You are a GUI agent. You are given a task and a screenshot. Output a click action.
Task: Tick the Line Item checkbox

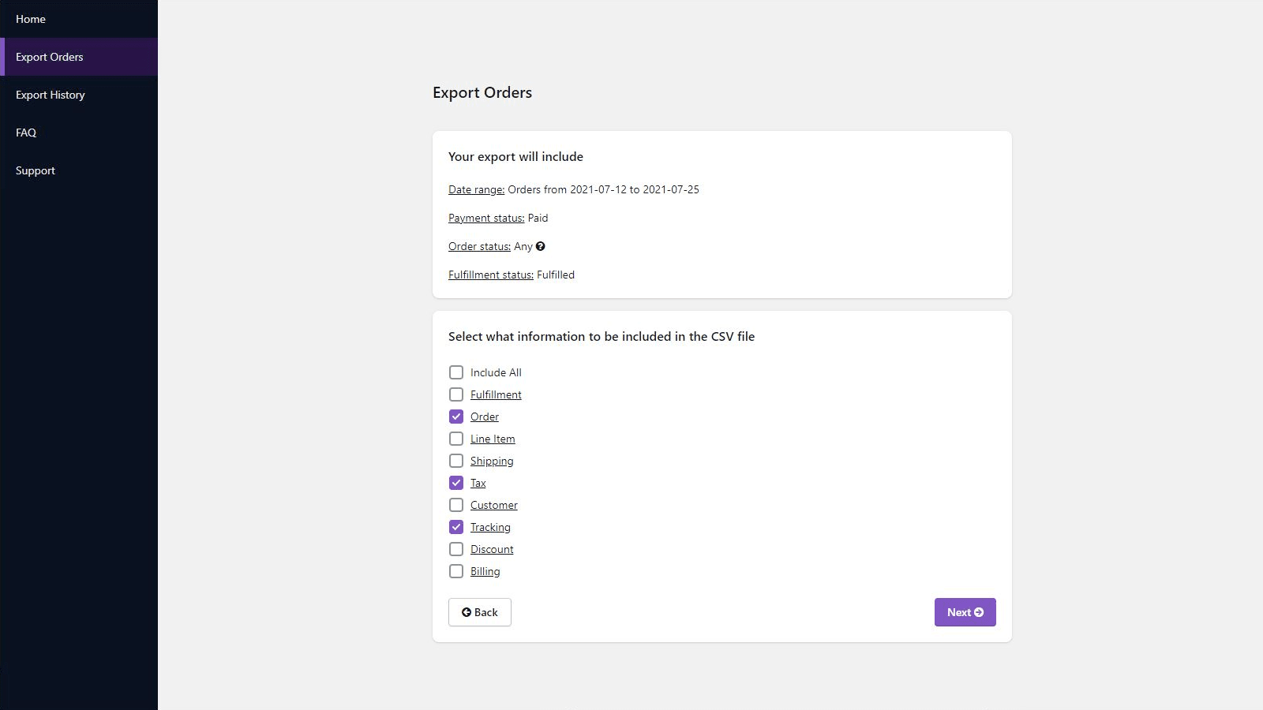click(x=456, y=439)
